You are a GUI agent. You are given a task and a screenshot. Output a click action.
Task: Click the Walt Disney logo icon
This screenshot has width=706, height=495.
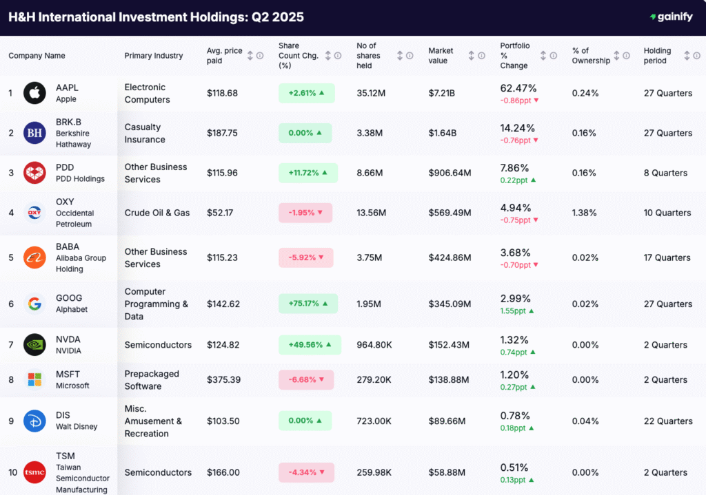[x=34, y=421]
